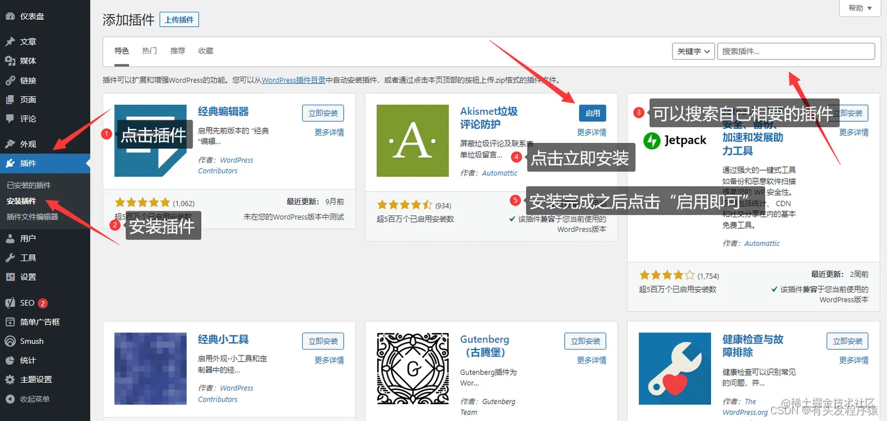The width and height of the screenshot is (887, 421).
Task: Click the 简单广告框 icon
Action: coord(10,321)
